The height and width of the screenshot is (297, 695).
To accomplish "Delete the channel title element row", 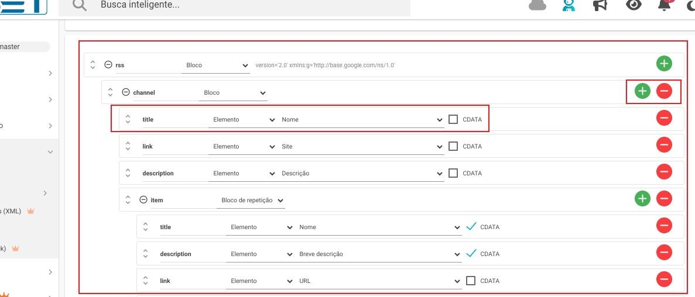I will coord(664,118).
